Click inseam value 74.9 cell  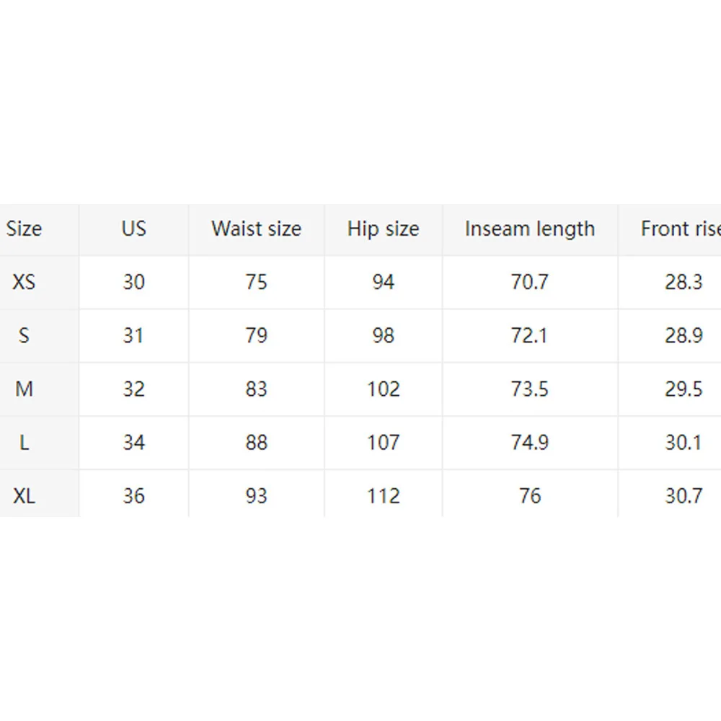530,443
